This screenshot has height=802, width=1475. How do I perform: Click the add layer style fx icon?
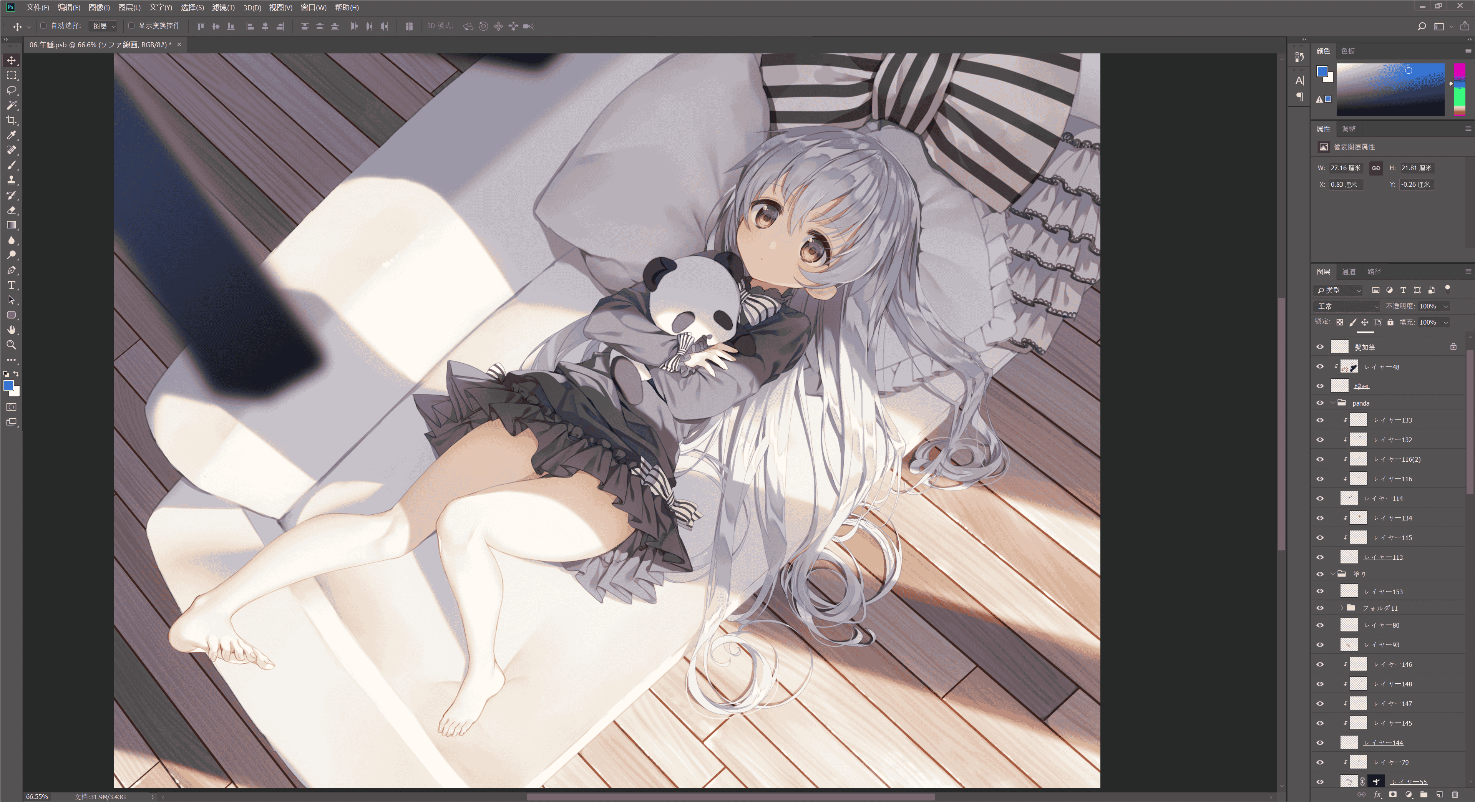[1378, 795]
